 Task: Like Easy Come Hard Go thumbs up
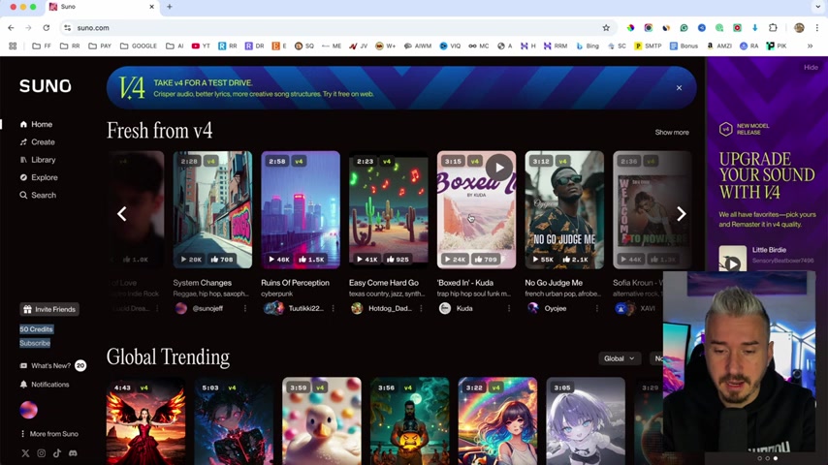(398, 260)
